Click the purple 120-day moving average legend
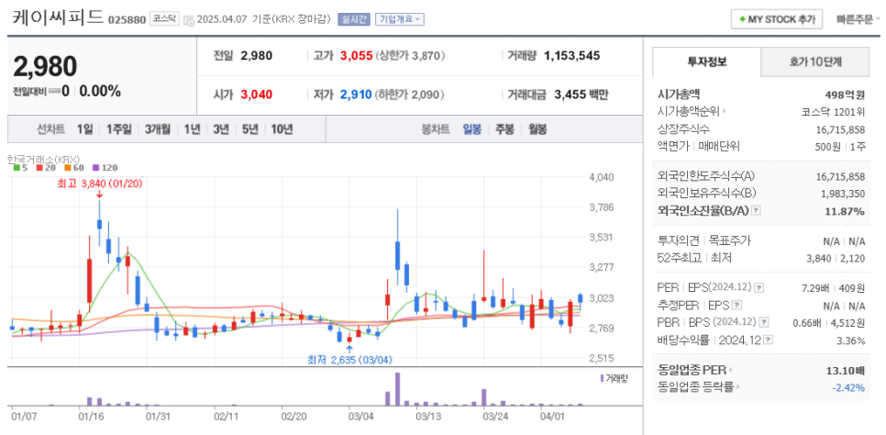 105,167
